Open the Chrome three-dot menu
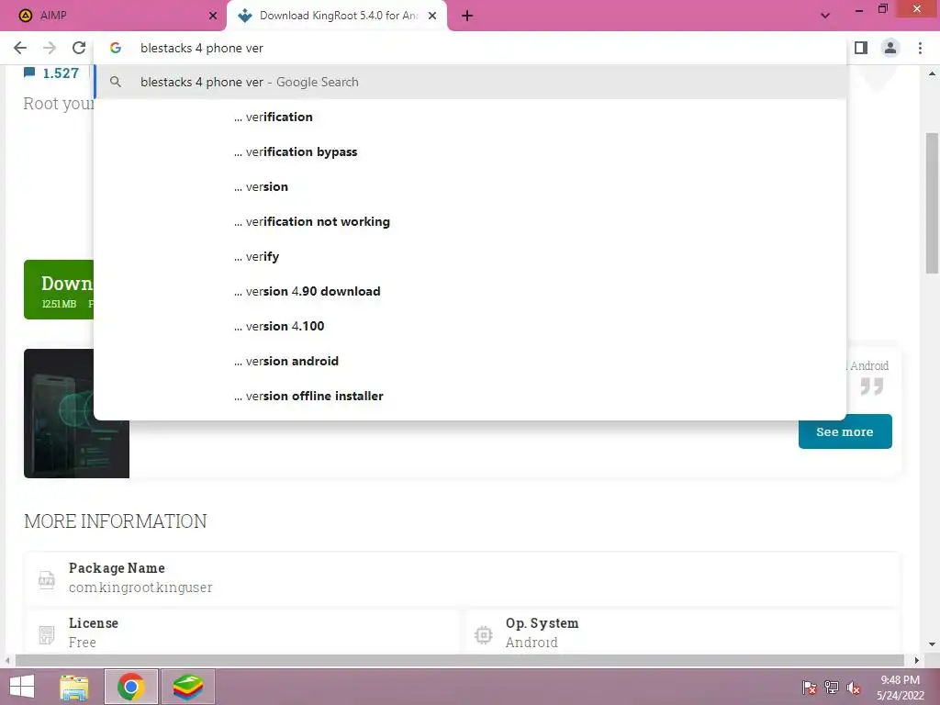 pyautogui.click(x=920, y=48)
